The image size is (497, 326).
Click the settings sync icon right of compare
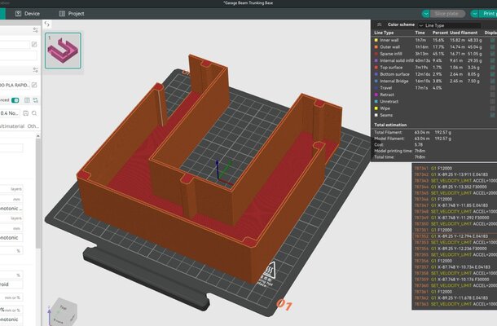coord(35,100)
